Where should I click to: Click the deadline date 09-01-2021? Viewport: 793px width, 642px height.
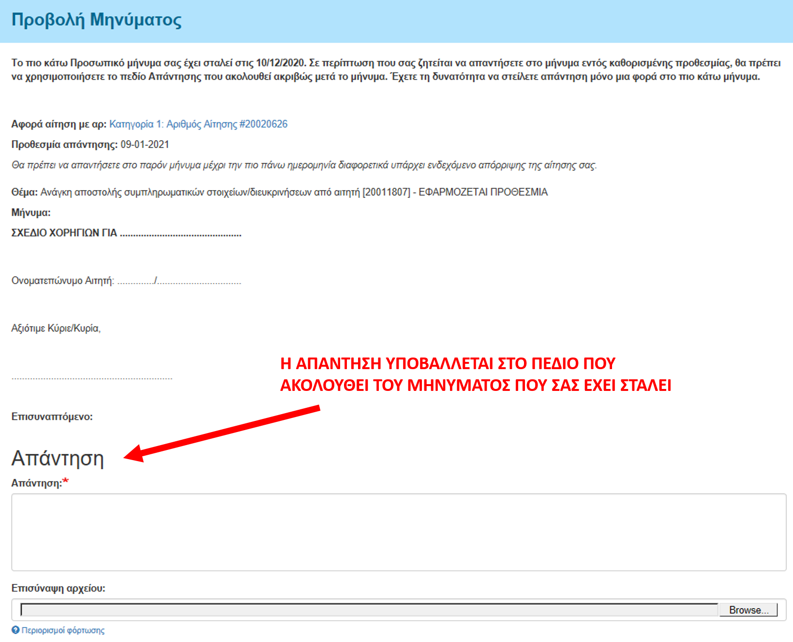click(x=145, y=145)
